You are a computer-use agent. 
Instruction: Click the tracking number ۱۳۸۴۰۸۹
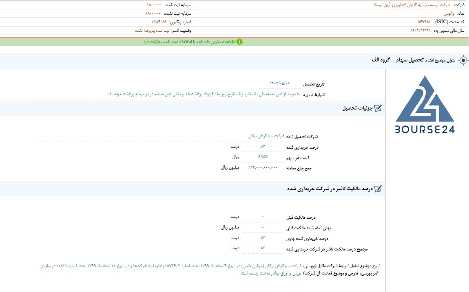point(159,22)
